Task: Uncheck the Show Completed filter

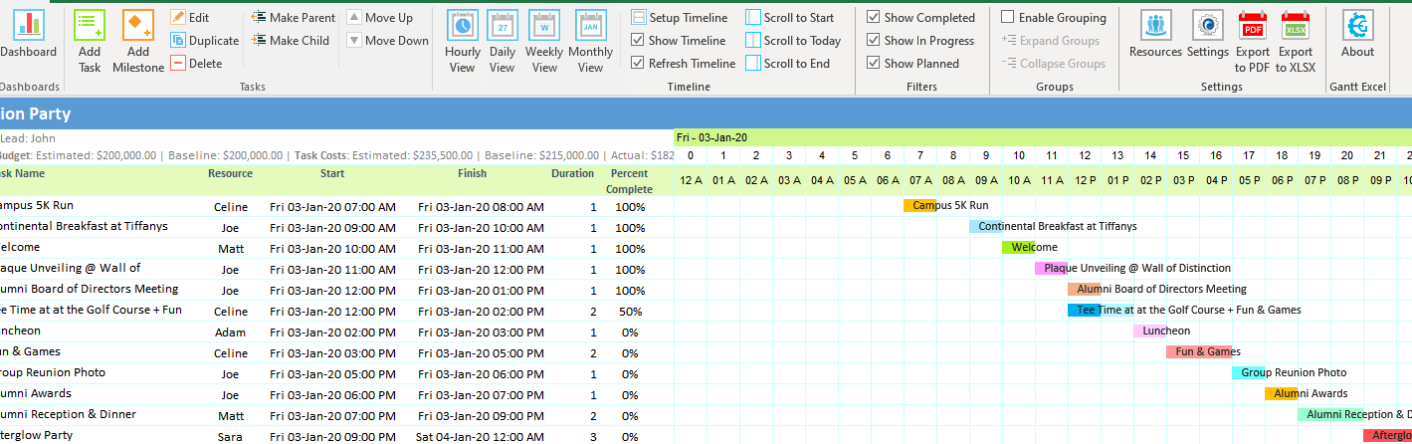Action: [x=873, y=18]
